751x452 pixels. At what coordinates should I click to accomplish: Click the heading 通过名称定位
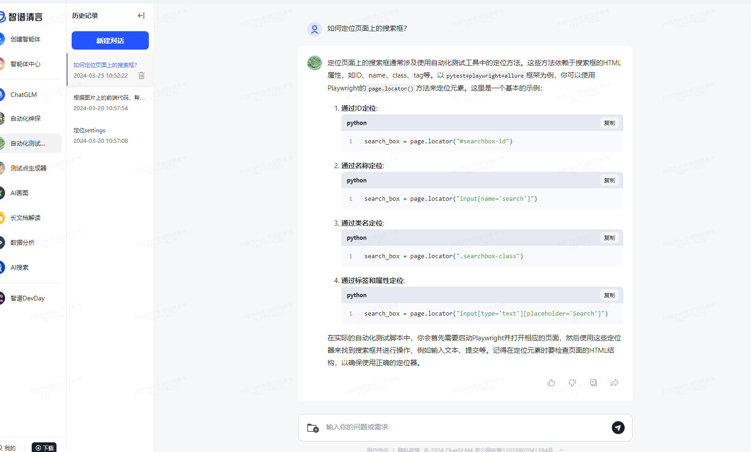362,166
